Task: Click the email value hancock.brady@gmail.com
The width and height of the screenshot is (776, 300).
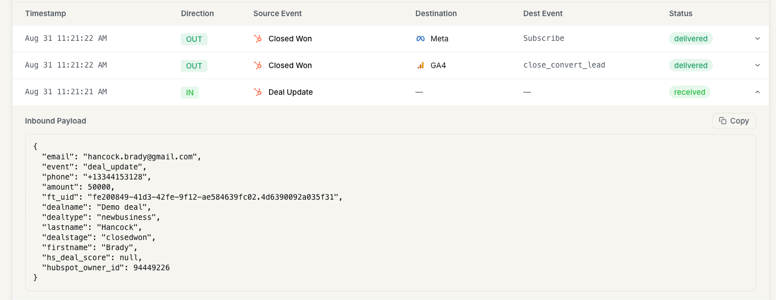Action: pos(140,157)
